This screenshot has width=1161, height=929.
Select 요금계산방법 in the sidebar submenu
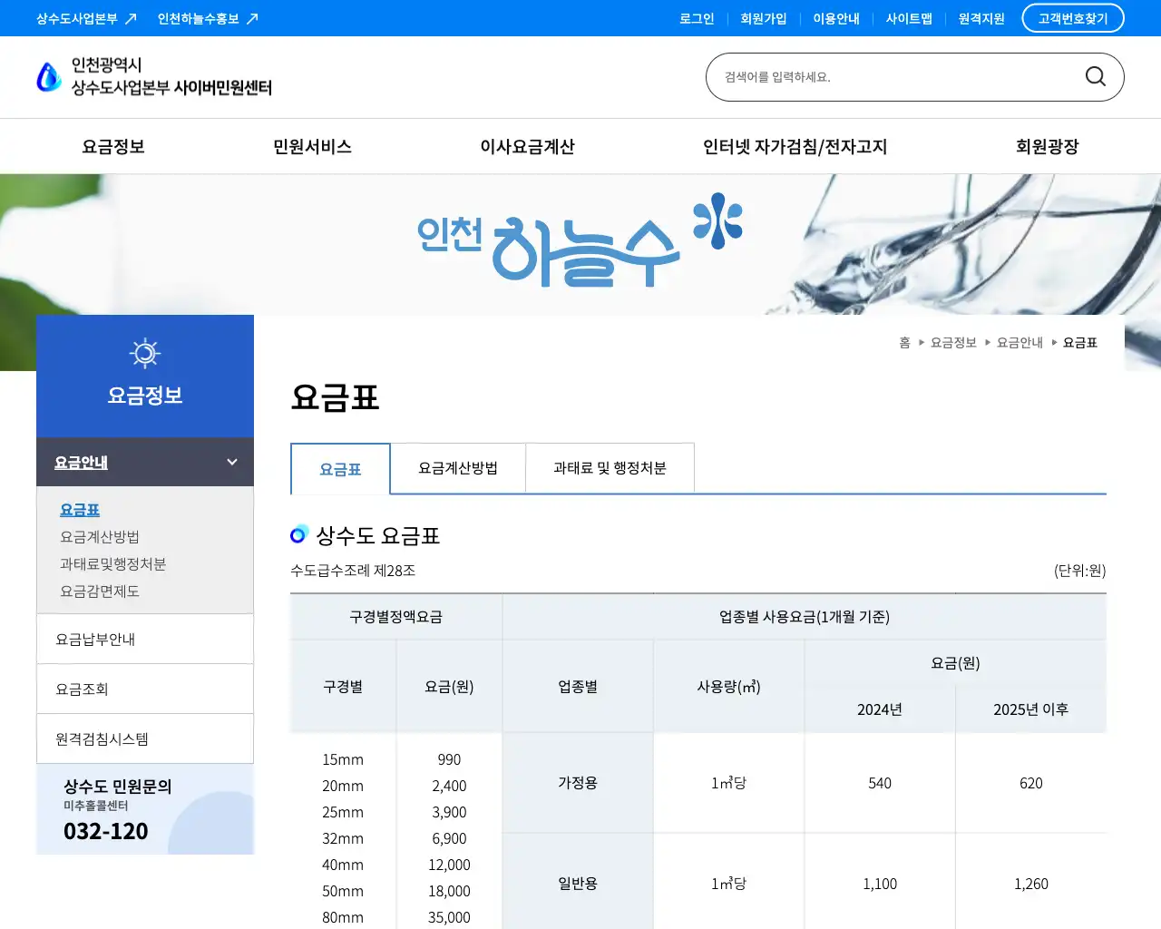(x=100, y=537)
